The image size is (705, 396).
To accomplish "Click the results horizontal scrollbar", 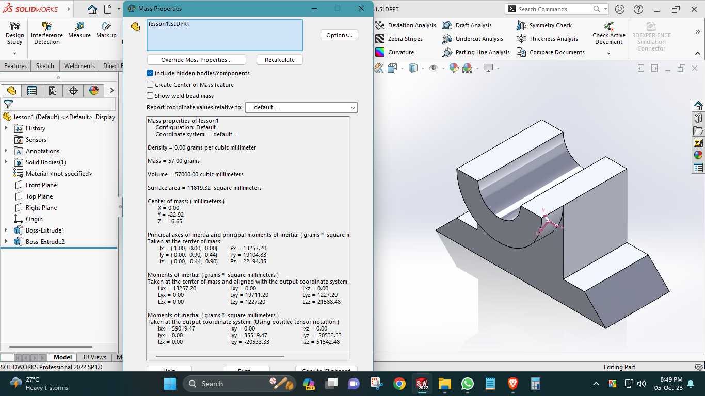I will (x=220, y=356).
